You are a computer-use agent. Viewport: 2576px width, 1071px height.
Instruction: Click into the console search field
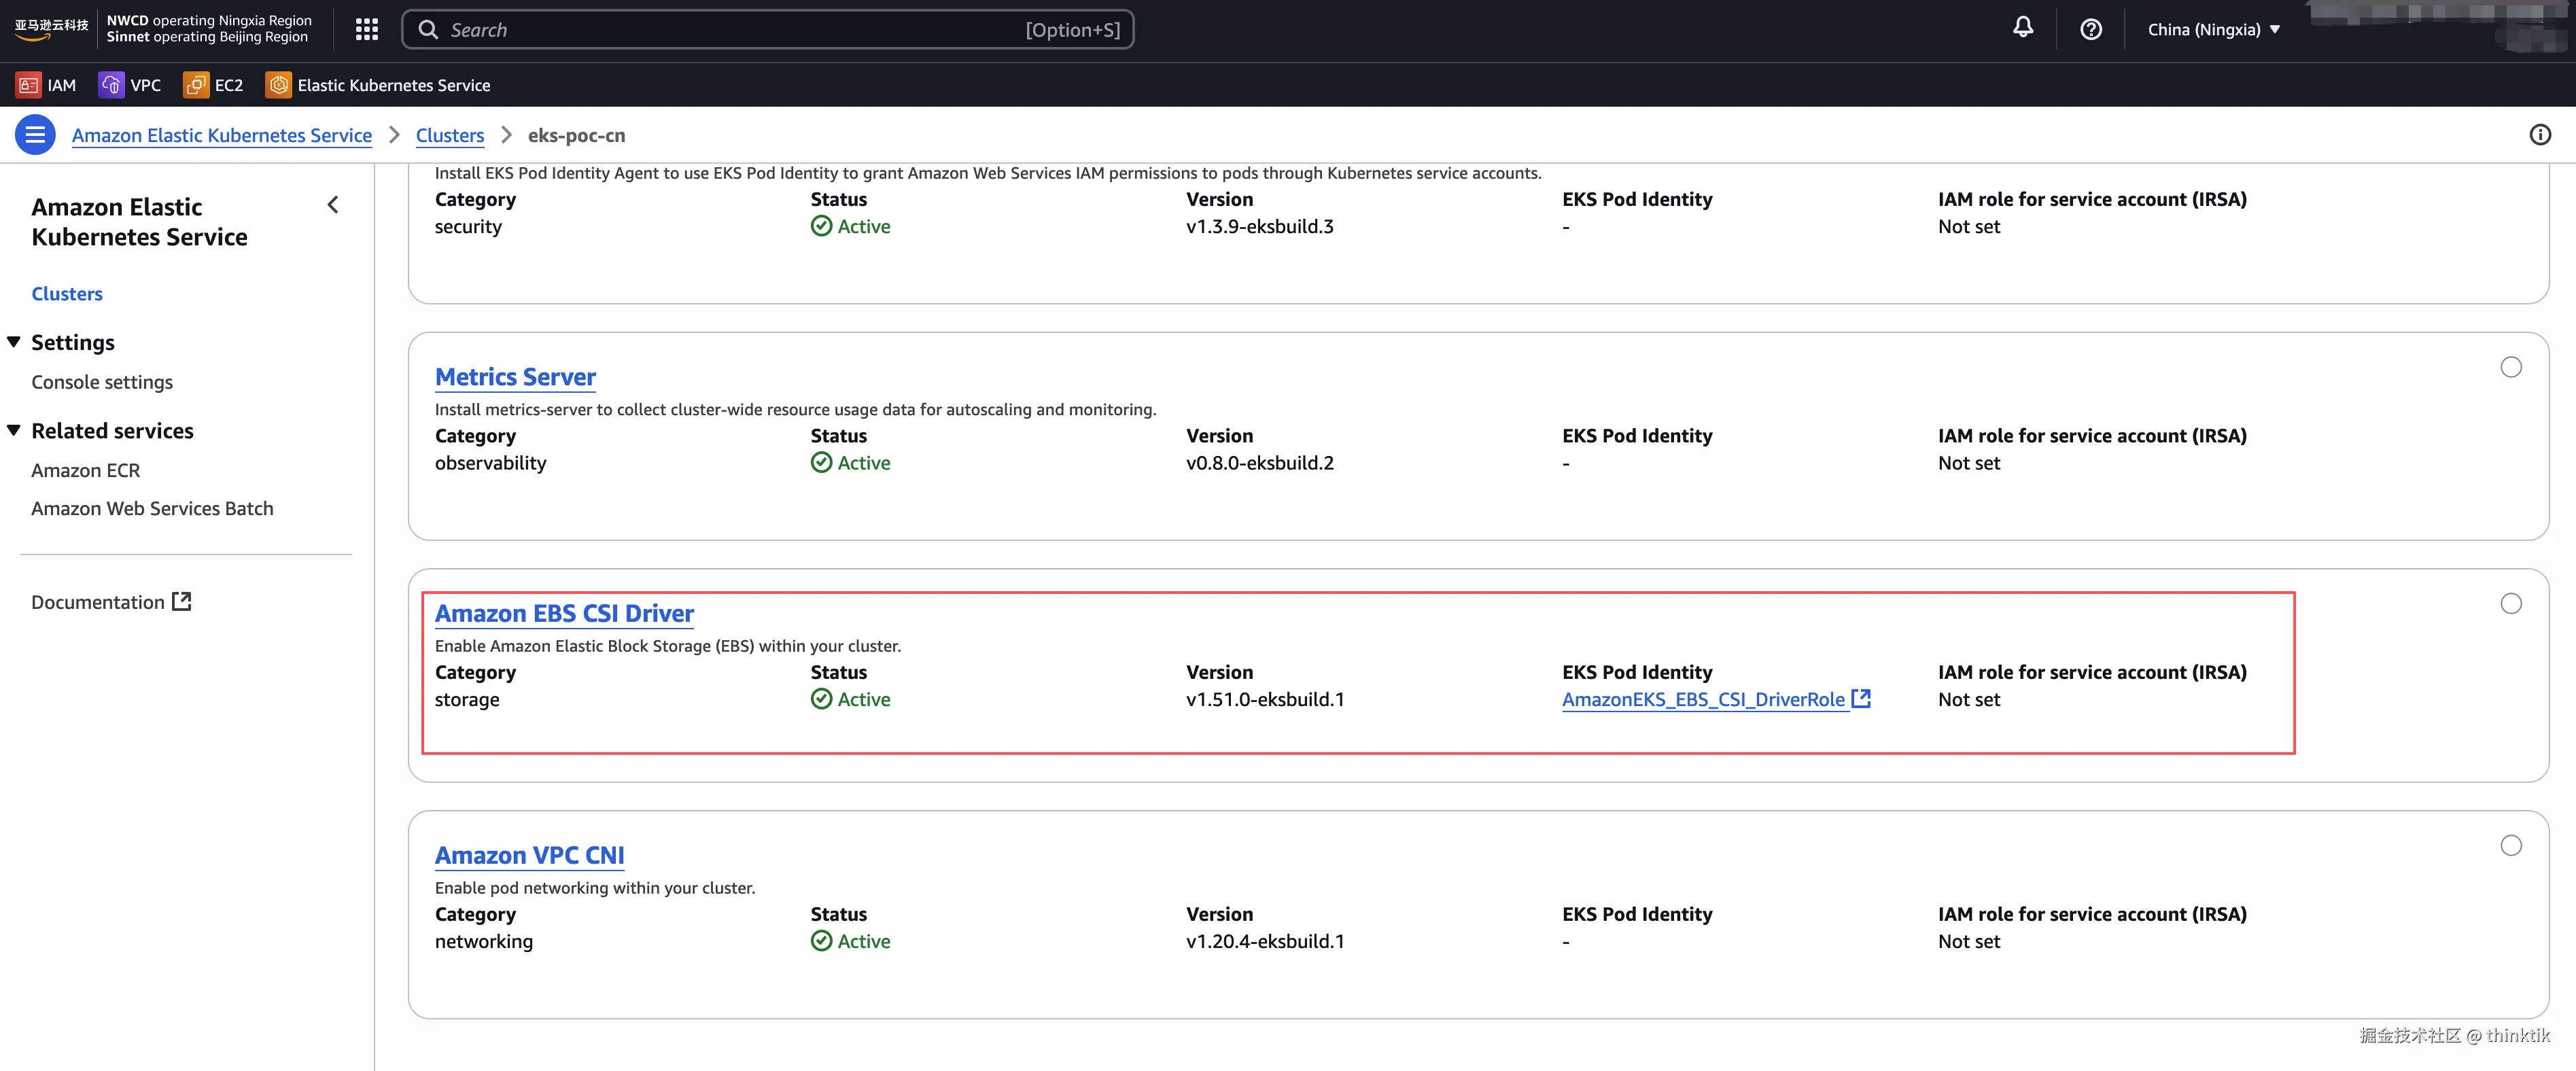pos(767,29)
